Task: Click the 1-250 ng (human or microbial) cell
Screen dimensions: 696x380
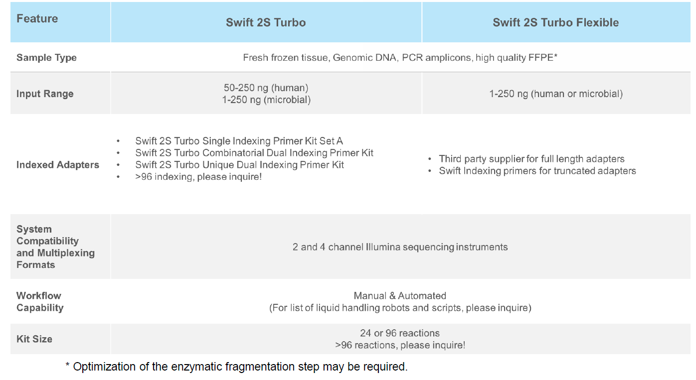Action: click(x=556, y=94)
